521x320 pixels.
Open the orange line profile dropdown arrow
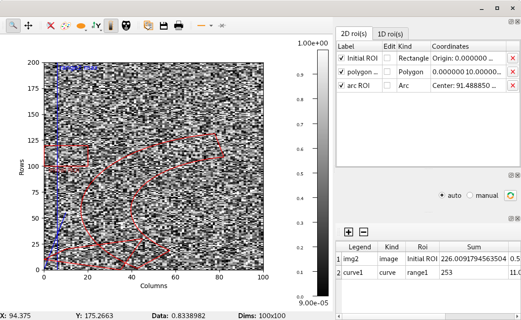click(211, 26)
